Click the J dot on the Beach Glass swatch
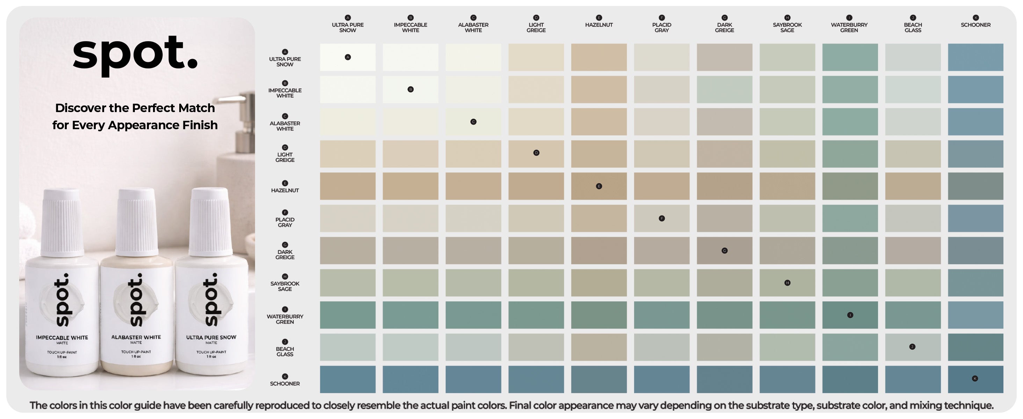1023x419 pixels. pyautogui.click(x=912, y=347)
